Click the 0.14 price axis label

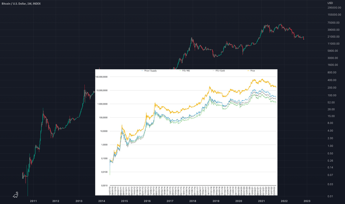[x=330, y=168]
